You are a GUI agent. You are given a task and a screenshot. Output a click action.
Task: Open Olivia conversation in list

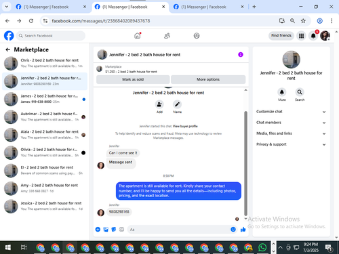pyautogui.click(x=45, y=152)
